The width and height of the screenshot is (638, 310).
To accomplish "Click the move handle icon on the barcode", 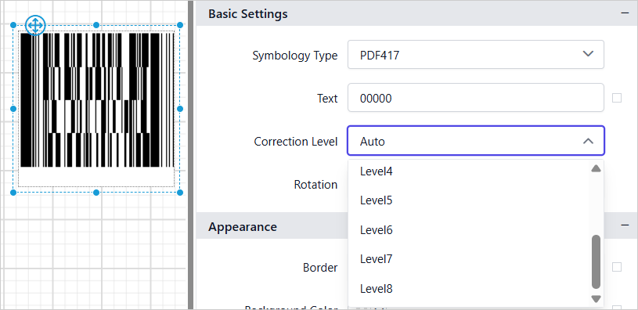I will 35,25.
